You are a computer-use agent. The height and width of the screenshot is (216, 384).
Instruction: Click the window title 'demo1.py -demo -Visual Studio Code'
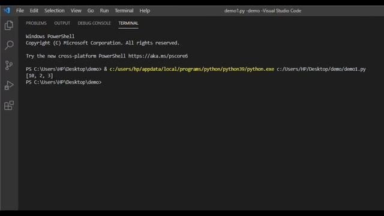point(263,11)
